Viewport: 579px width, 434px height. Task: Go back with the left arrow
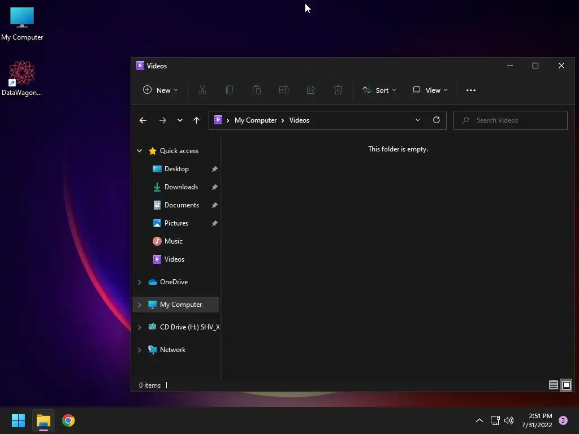click(x=143, y=120)
